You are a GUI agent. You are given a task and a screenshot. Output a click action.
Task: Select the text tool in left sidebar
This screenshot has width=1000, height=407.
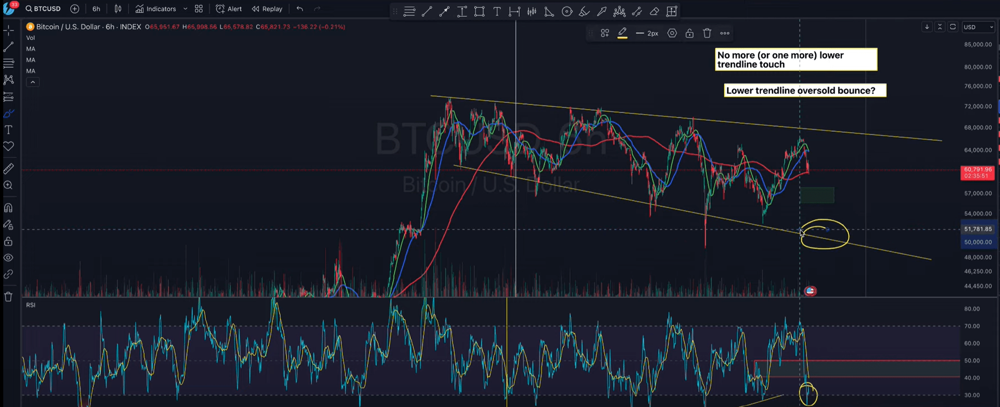[x=8, y=130]
